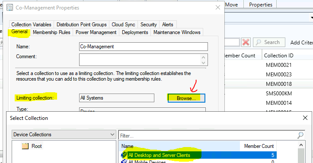Open the Collection Variables tab
This screenshot has width=313, height=163.
click(31, 25)
